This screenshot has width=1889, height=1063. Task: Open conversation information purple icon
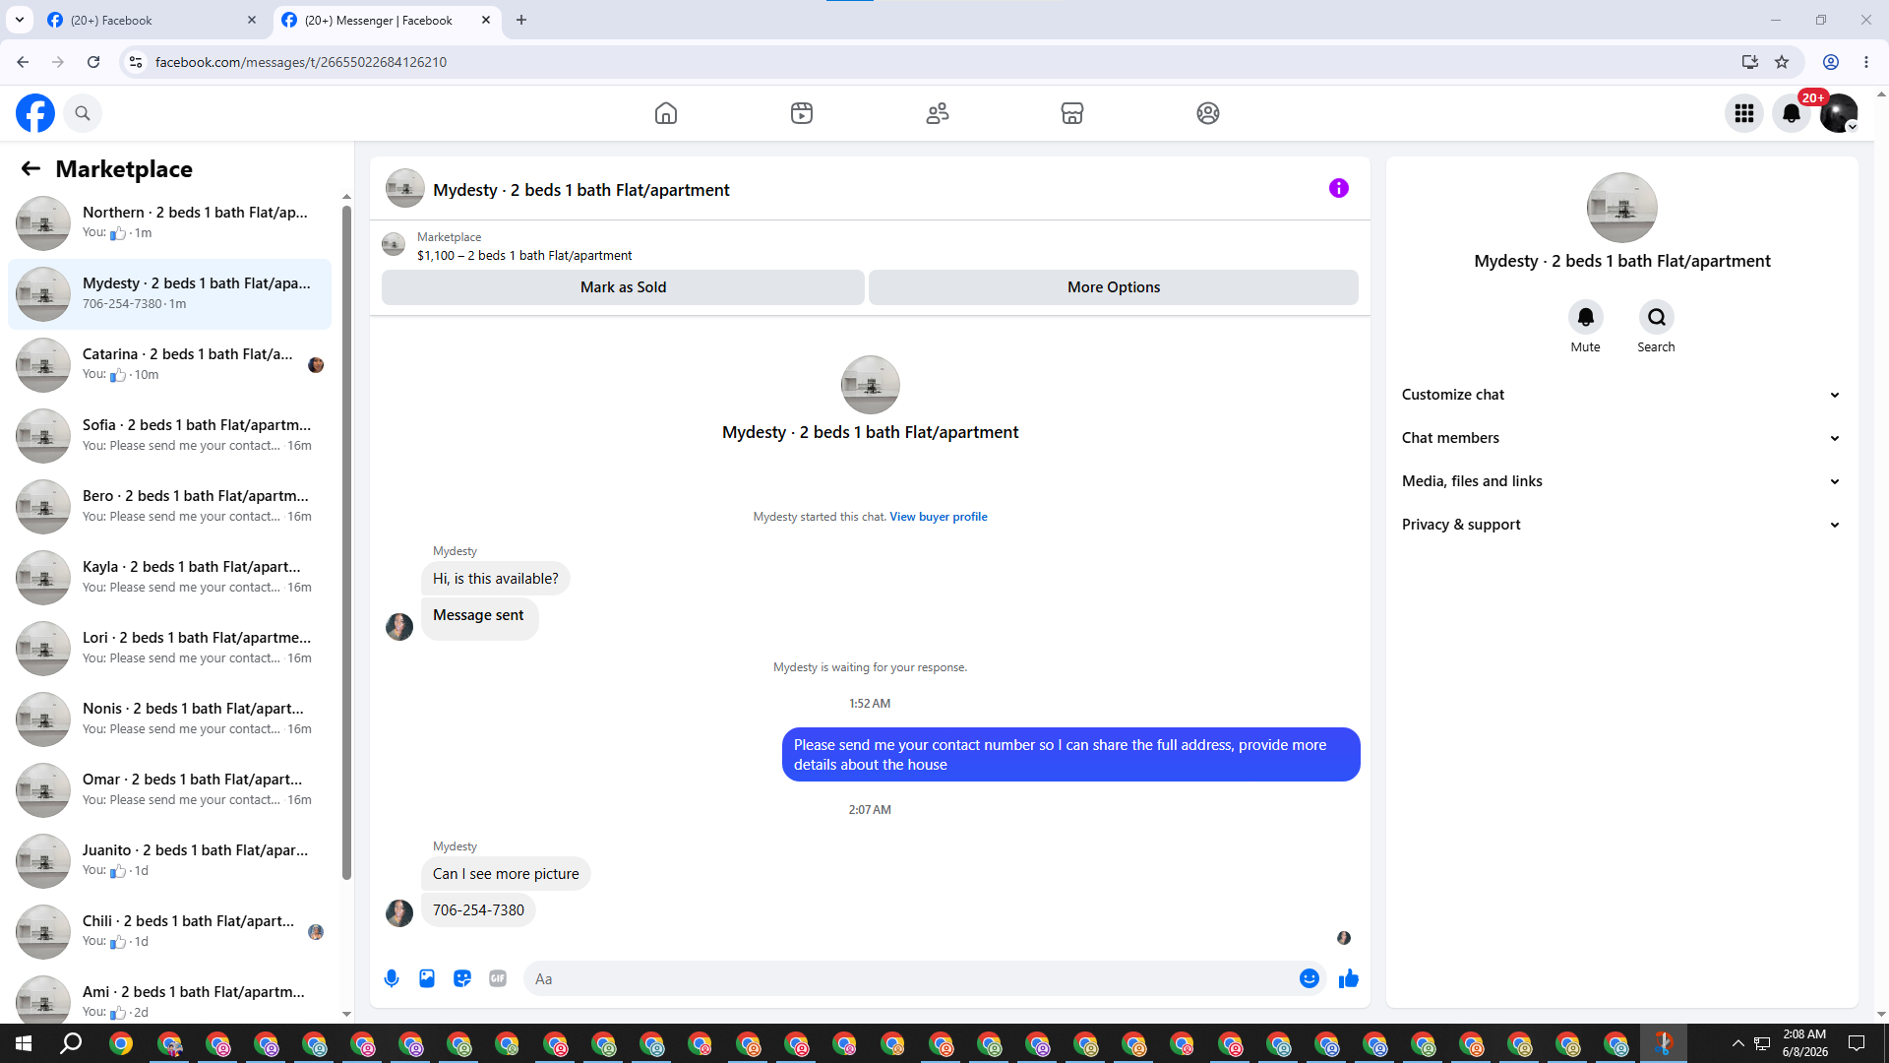1339,188
